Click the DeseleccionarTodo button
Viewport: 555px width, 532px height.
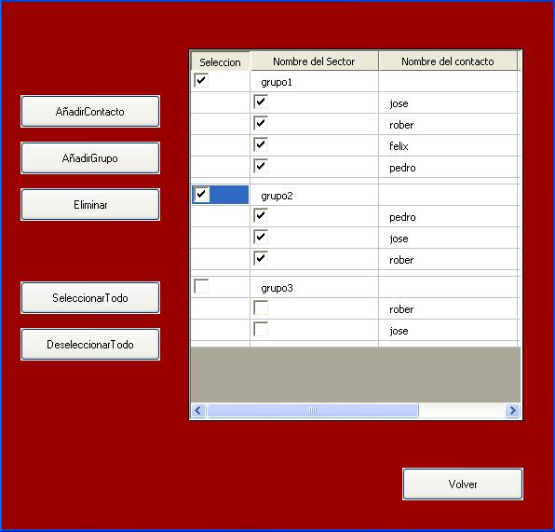tap(90, 345)
